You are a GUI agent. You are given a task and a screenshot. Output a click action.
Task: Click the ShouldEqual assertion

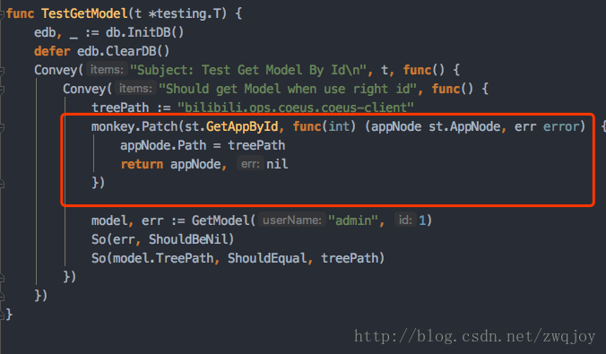pos(266,258)
